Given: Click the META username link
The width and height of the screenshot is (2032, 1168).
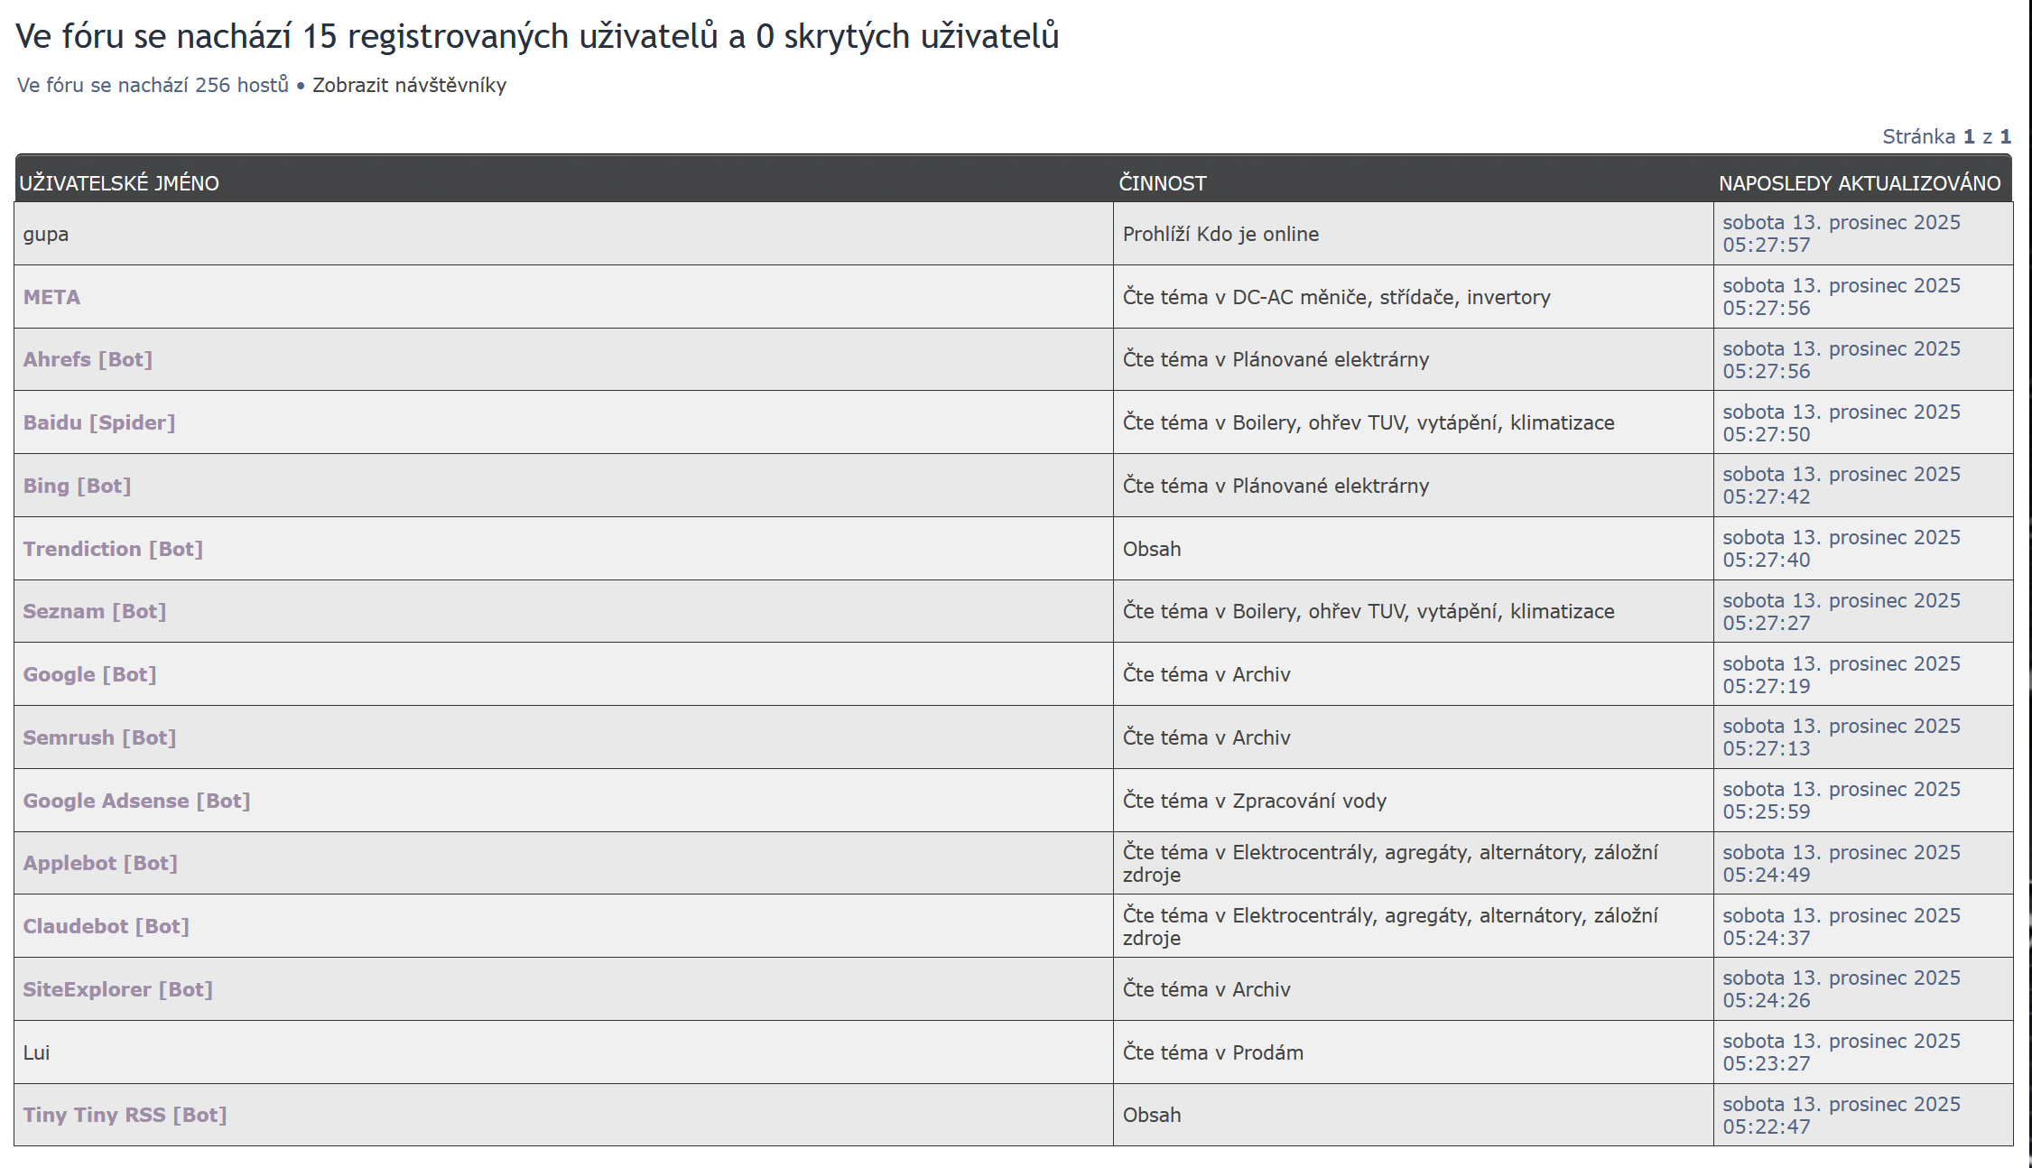Looking at the screenshot, I should 51,297.
